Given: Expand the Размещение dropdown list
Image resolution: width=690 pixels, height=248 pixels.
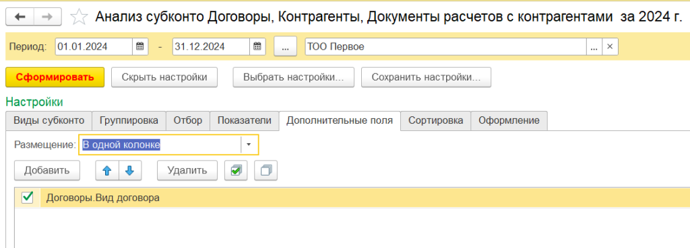Looking at the screenshot, I should click(249, 145).
